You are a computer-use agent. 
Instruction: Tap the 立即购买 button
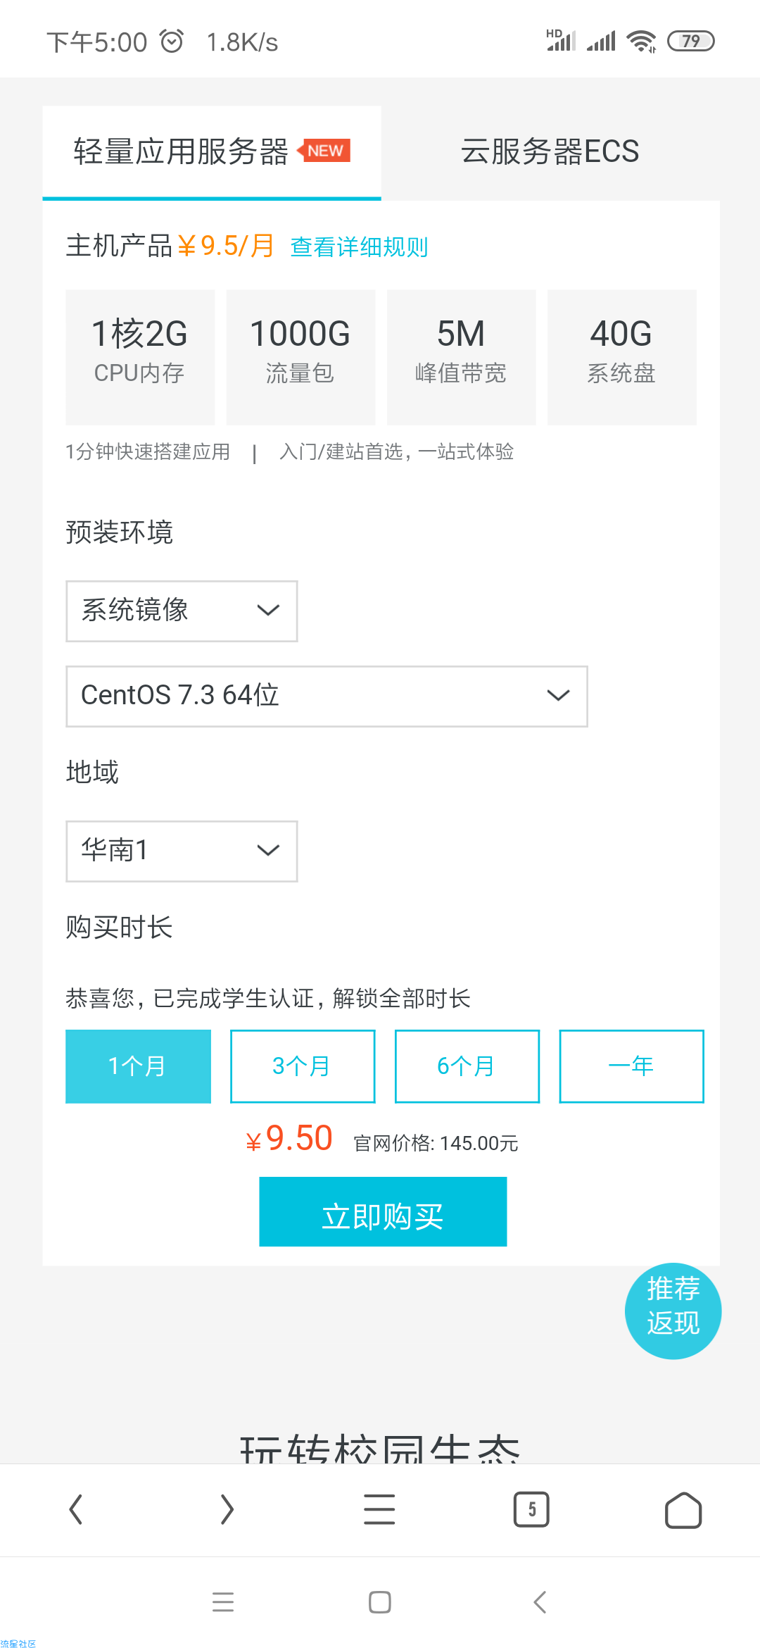(383, 1211)
